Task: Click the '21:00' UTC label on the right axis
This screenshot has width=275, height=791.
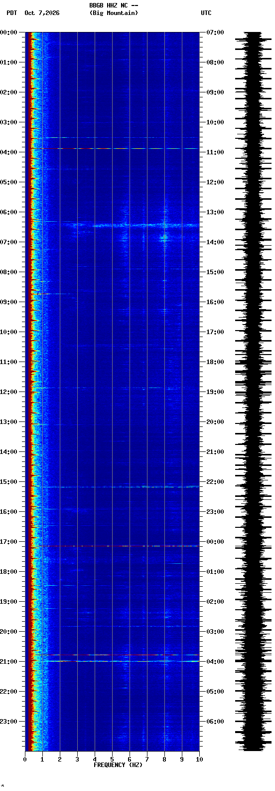Action: point(215,452)
